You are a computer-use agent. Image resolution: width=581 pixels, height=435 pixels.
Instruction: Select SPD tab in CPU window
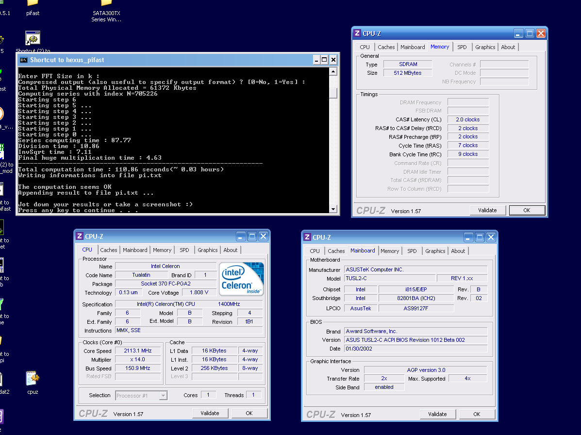point(184,250)
